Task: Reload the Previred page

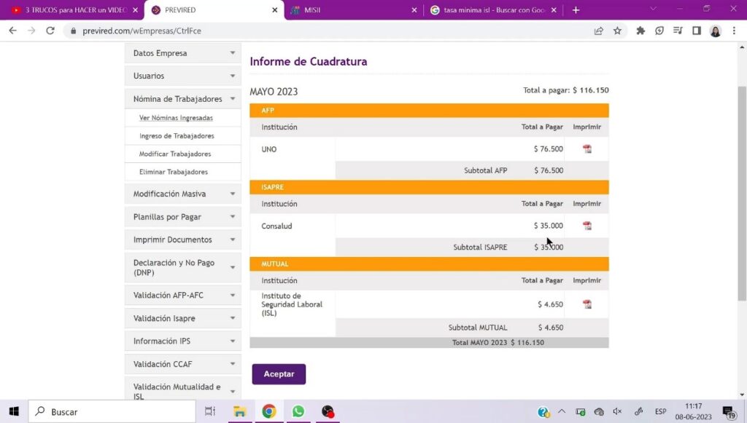Action: click(x=50, y=31)
